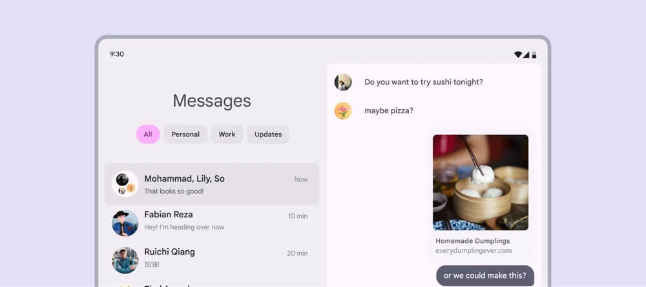
Task: Click the Homemade Dumplings link title
Action: (473, 241)
